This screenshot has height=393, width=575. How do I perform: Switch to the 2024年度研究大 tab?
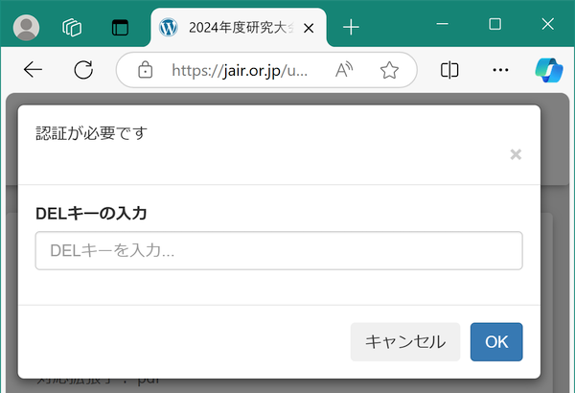[x=230, y=28]
